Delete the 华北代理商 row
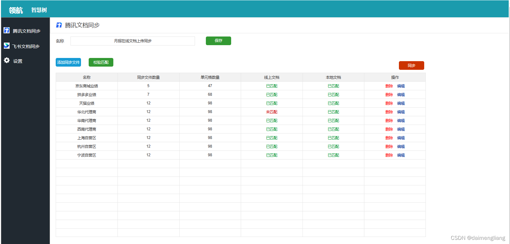The height and width of the screenshot is (244, 510). tap(389, 112)
